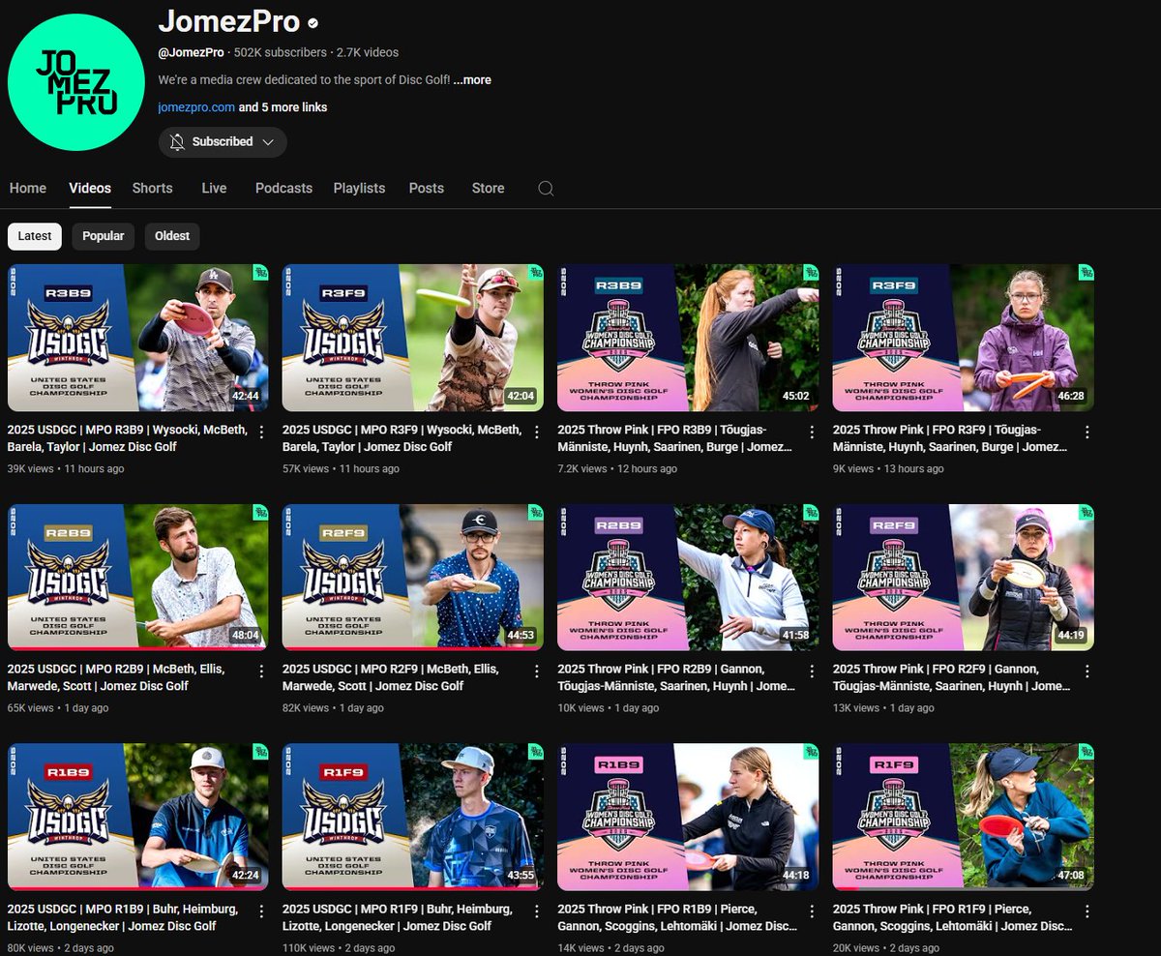Open the jomezpro.com link
Viewport: 1161px width, 956px height.
[x=196, y=107]
